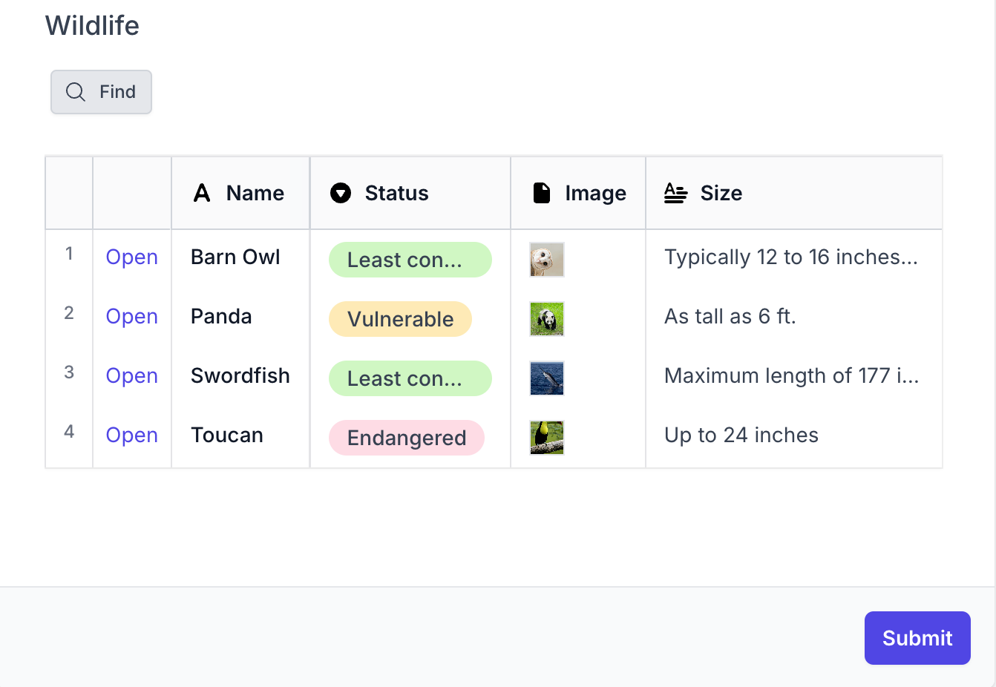Viewport: 996px width, 687px height.
Task: Open the Panda image thumbnail
Action: pos(547,319)
